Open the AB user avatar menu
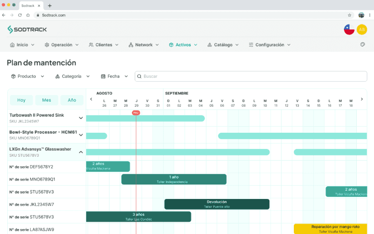Viewport: 374px width, 234px height. 362,29
